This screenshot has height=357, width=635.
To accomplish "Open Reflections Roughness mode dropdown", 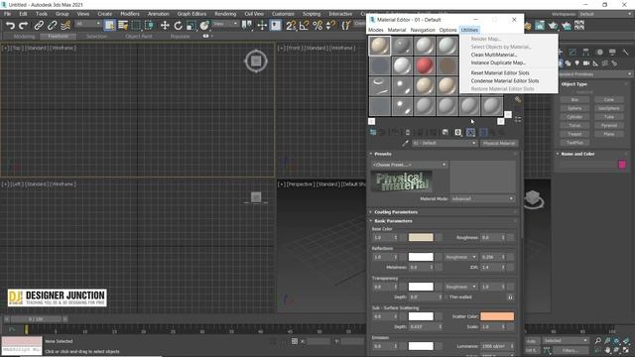I will click(460, 257).
